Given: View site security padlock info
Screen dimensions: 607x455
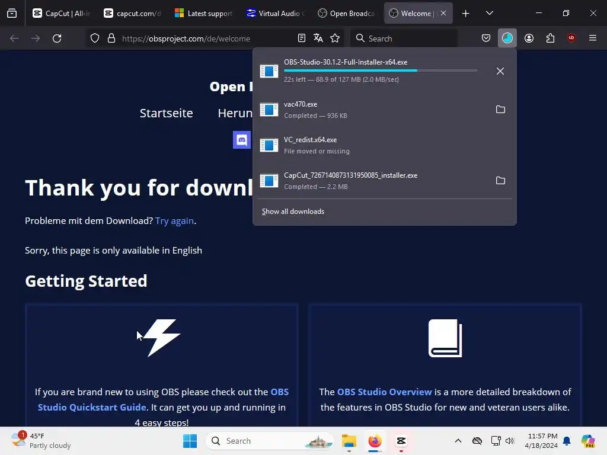Looking at the screenshot, I should pos(111,39).
